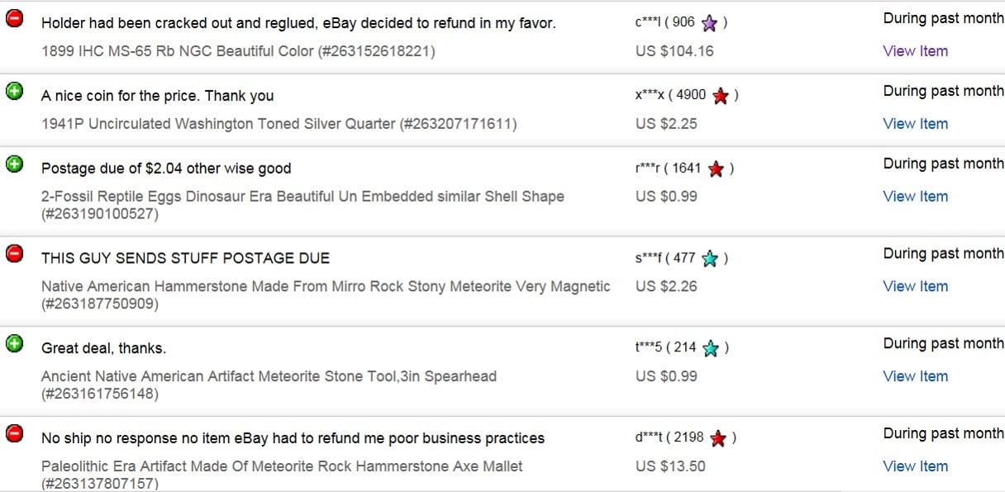Image resolution: width=1005 pixels, height=492 pixels.
Task: Open View Item for the 1941P Washington Quarter
Action: 915,124
